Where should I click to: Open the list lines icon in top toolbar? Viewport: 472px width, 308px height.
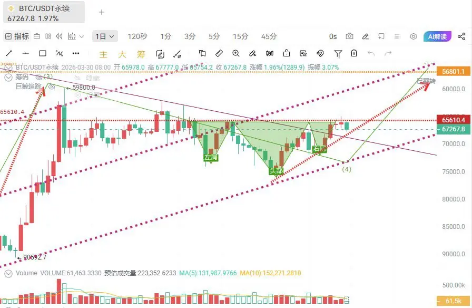(397, 36)
